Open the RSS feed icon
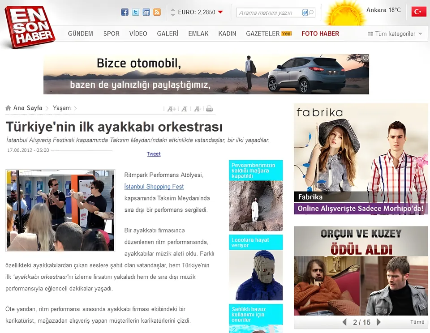 [157, 13]
